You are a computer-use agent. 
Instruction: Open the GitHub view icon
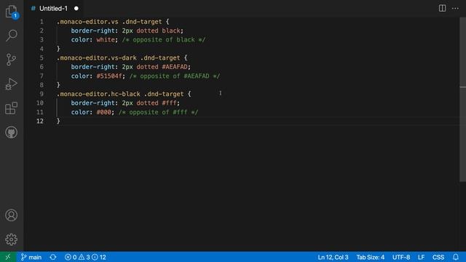click(x=12, y=132)
